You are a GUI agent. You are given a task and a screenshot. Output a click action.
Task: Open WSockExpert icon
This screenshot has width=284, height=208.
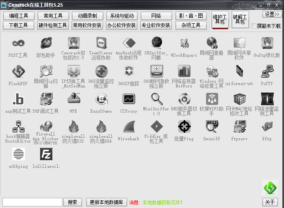[184, 43]
